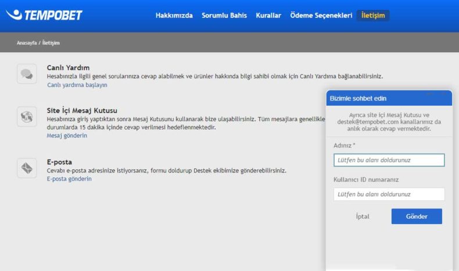The height and width of the screenshot is (271, 459).
Task: Click the Site İçi Mesaj Kutusu globe icon
Action: pyautogui.click(x=27, y=117)
